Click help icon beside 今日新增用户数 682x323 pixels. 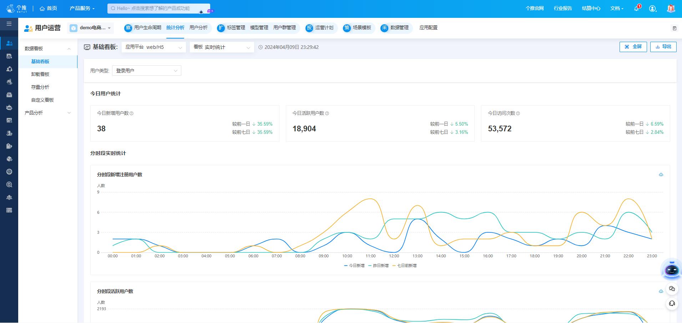pyautogui.click(x=131, y=113)
